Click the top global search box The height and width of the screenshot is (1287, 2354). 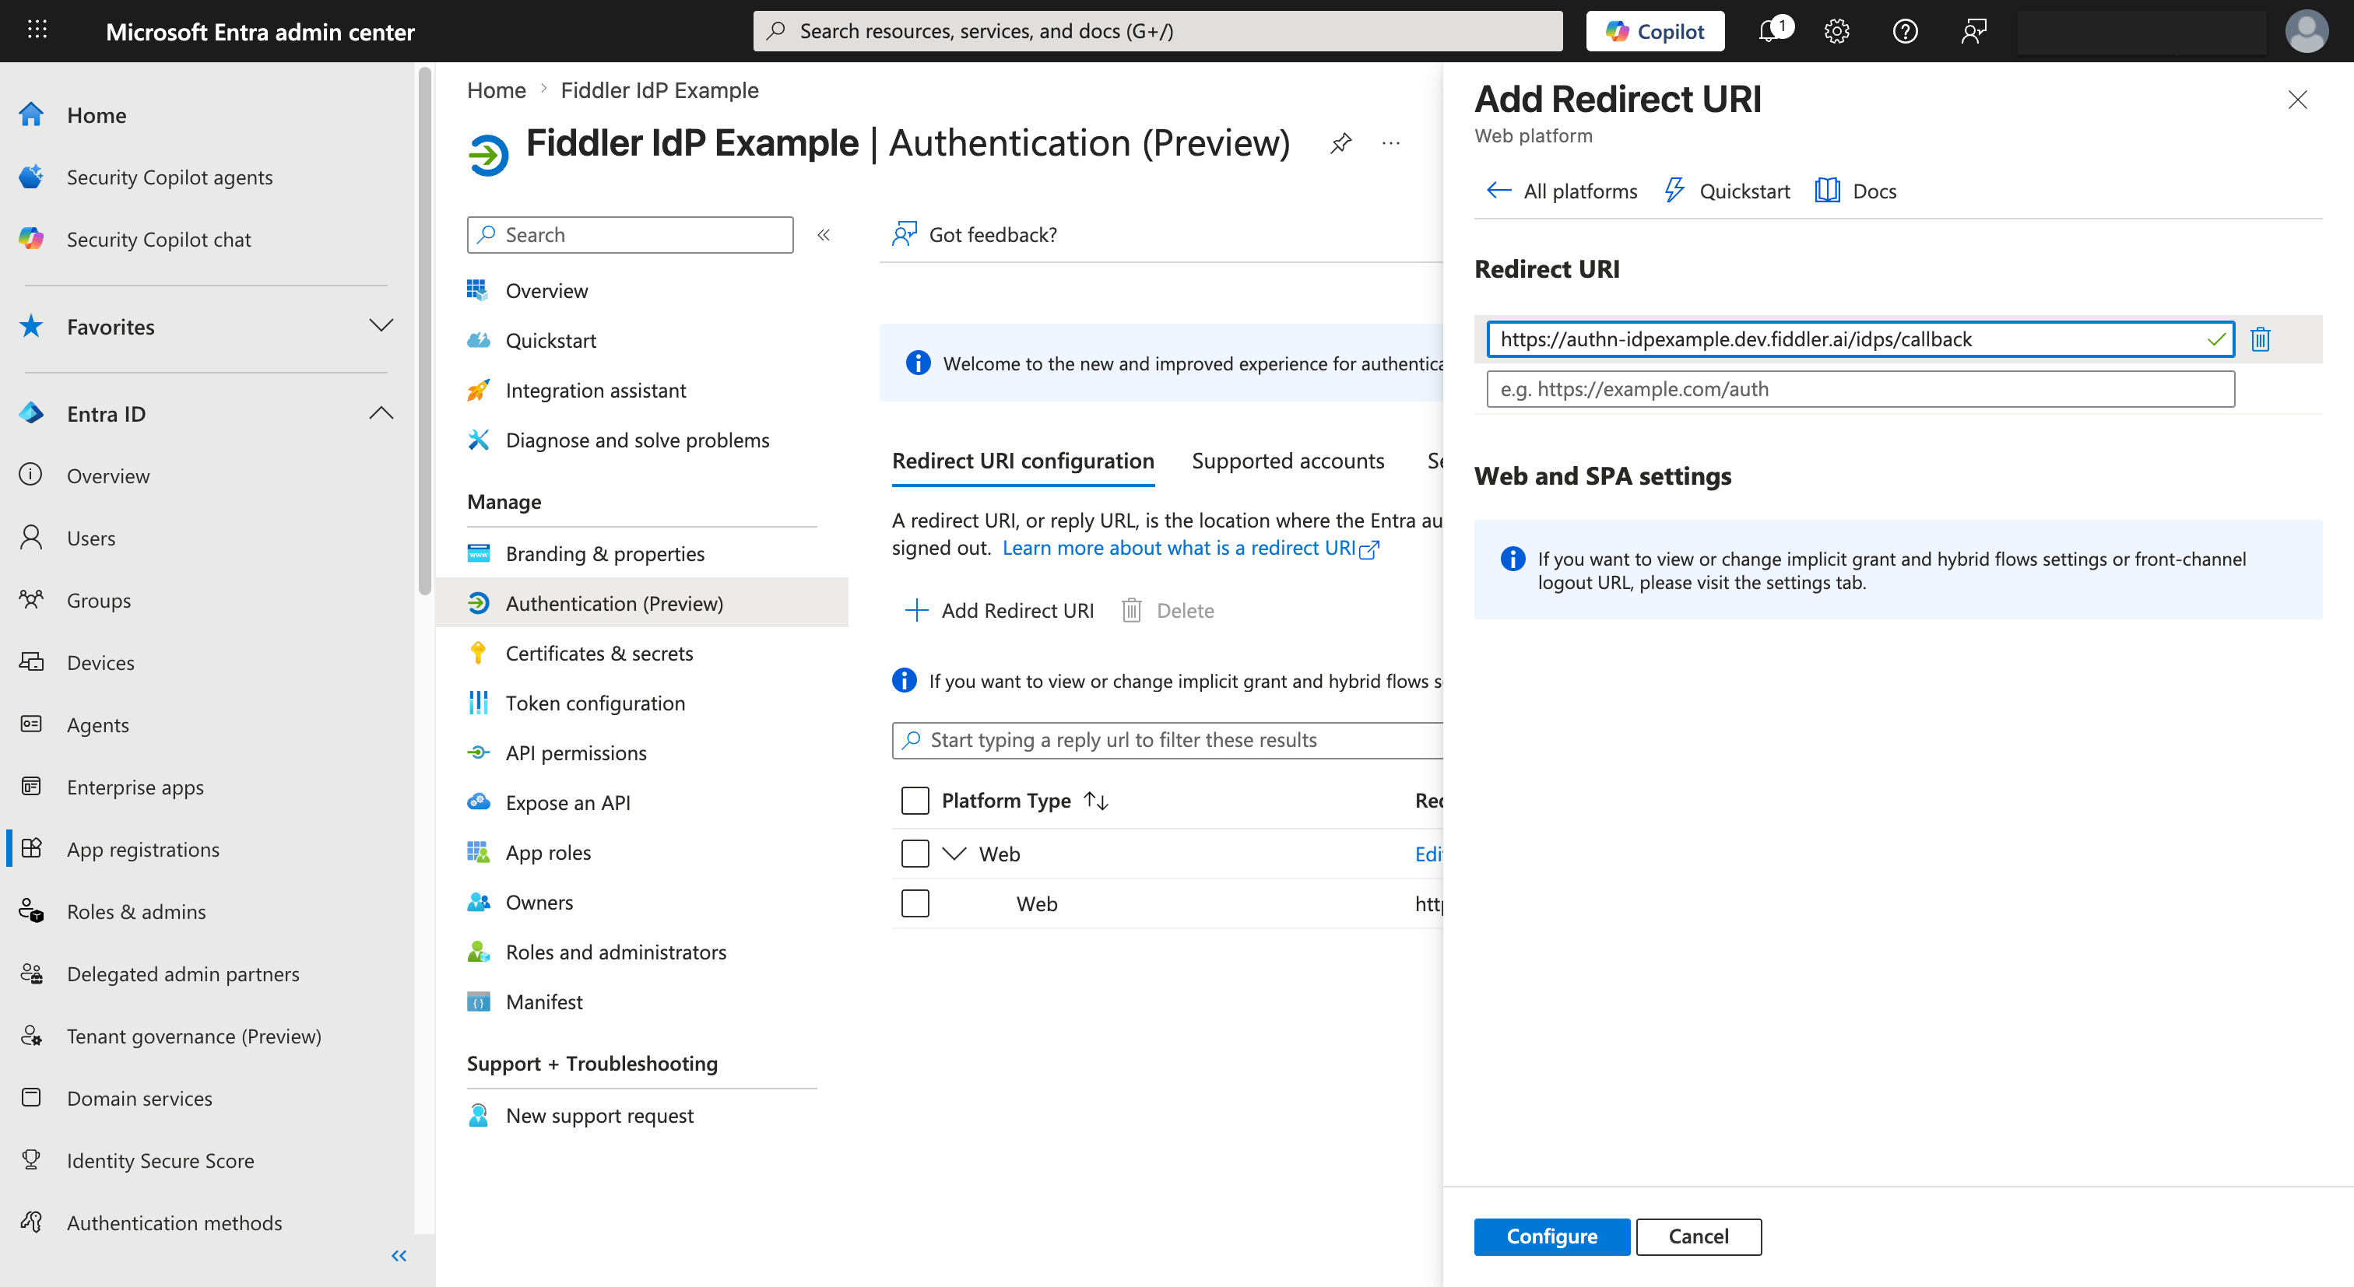coord(1157,31)
